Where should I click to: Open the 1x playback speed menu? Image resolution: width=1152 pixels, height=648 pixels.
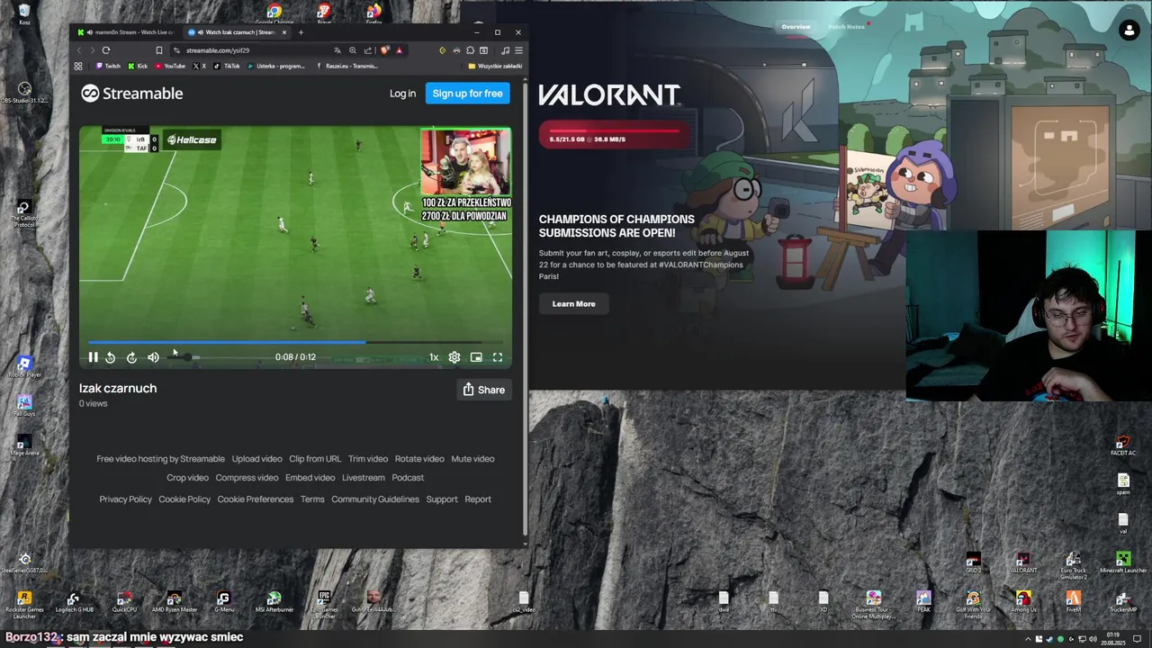click(x=434, y=357)
